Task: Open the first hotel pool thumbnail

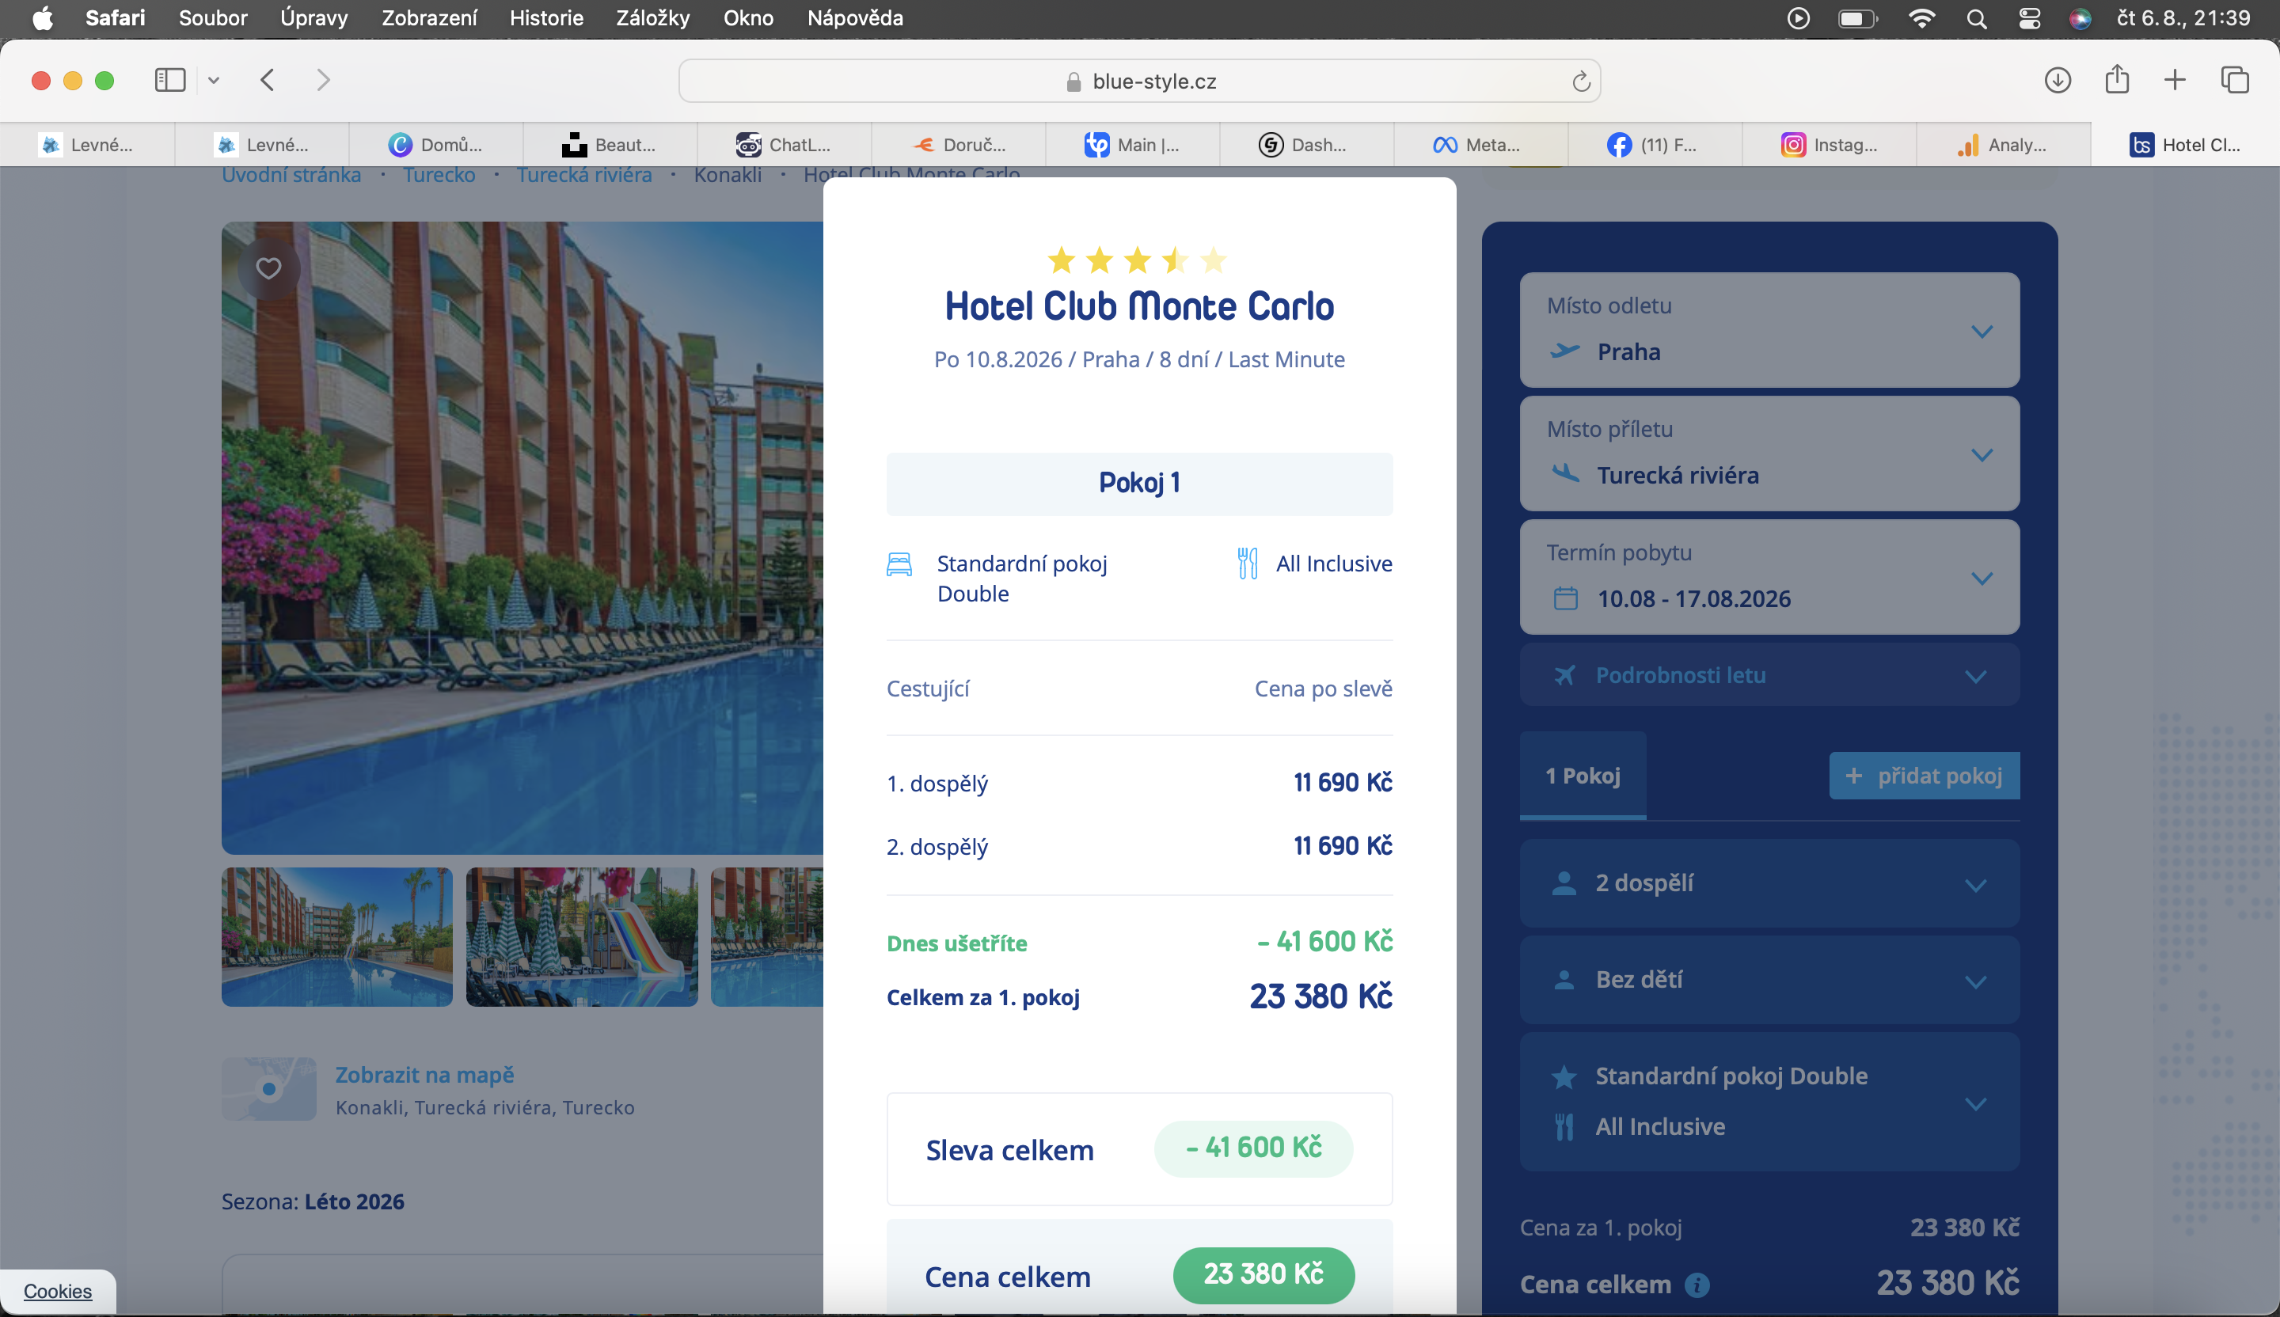Action: (x=336, y=937)
